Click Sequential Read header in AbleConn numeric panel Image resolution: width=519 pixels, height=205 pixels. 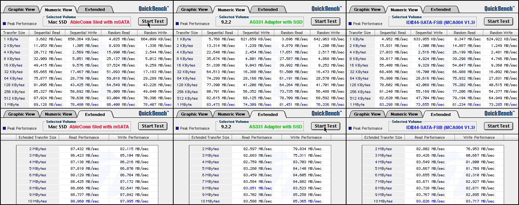coord(47,33)
